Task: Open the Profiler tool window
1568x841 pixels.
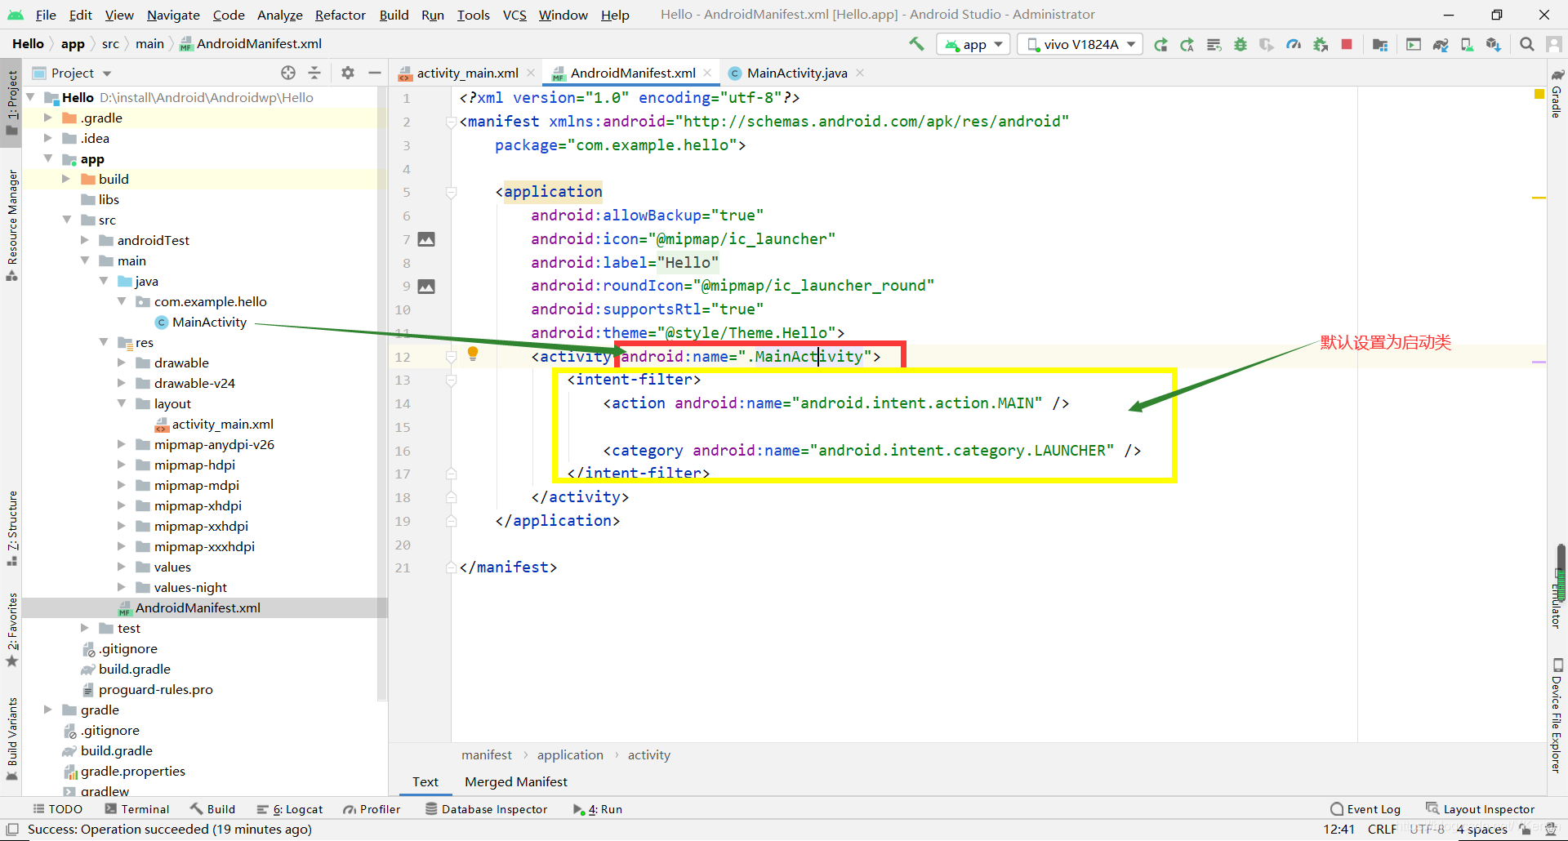Action: (372, 809)
